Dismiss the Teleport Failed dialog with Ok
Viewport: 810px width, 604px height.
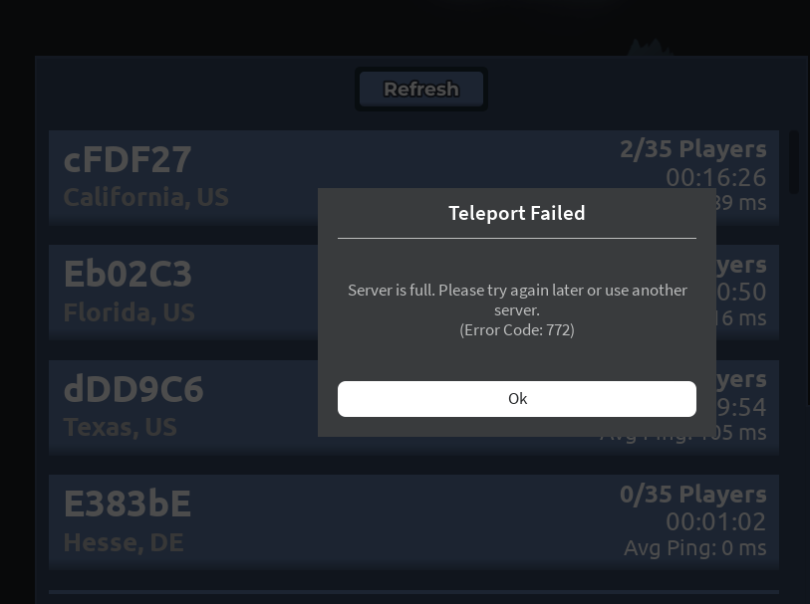tap(517, 398)
